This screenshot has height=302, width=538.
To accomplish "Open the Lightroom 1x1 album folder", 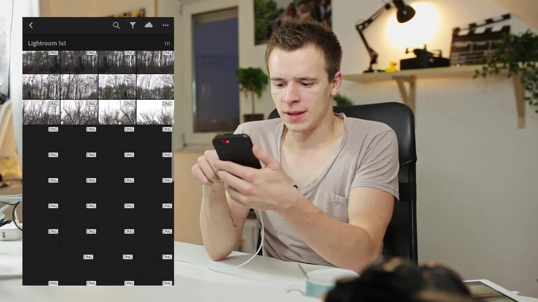I will point(47,43).
